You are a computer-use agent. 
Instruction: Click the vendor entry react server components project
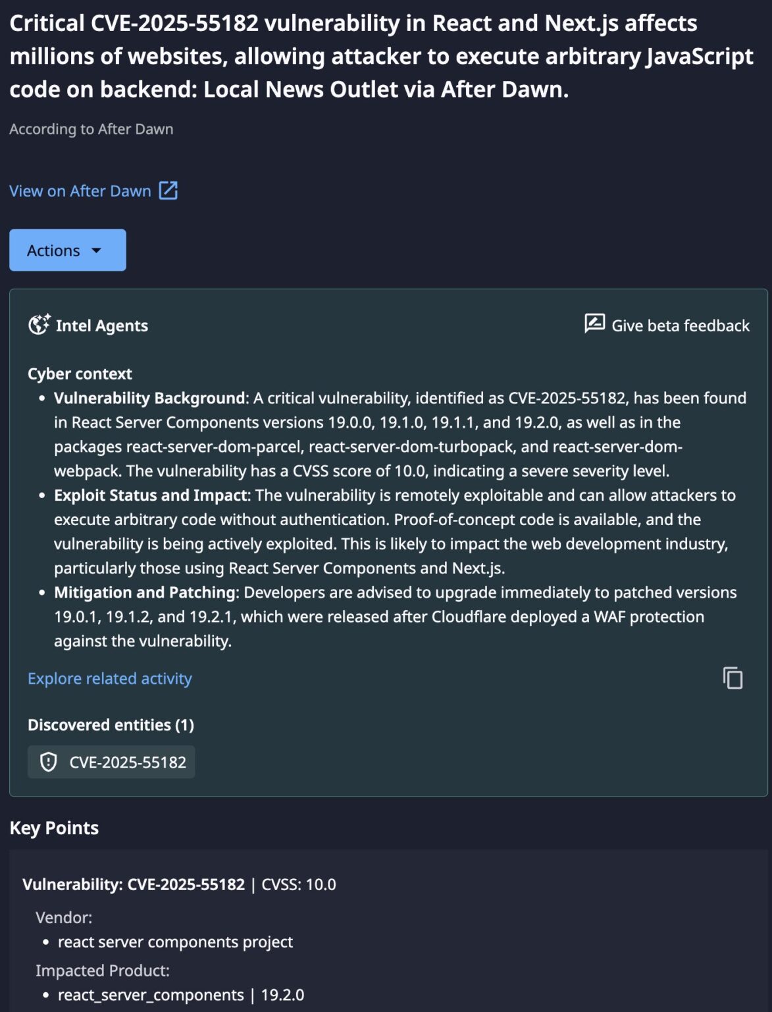pos(175,942)
